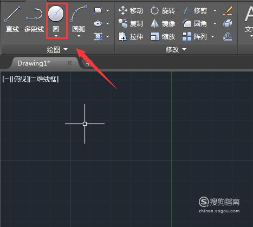Select the Circle (圆) tool icon
Viewport: 253px width, 227px height.
[x=56, y=14]
